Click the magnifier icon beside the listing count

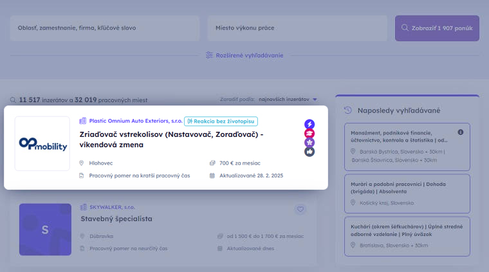(x=13, y=100)
